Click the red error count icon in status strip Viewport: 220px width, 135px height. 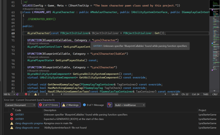click(26, 94)
